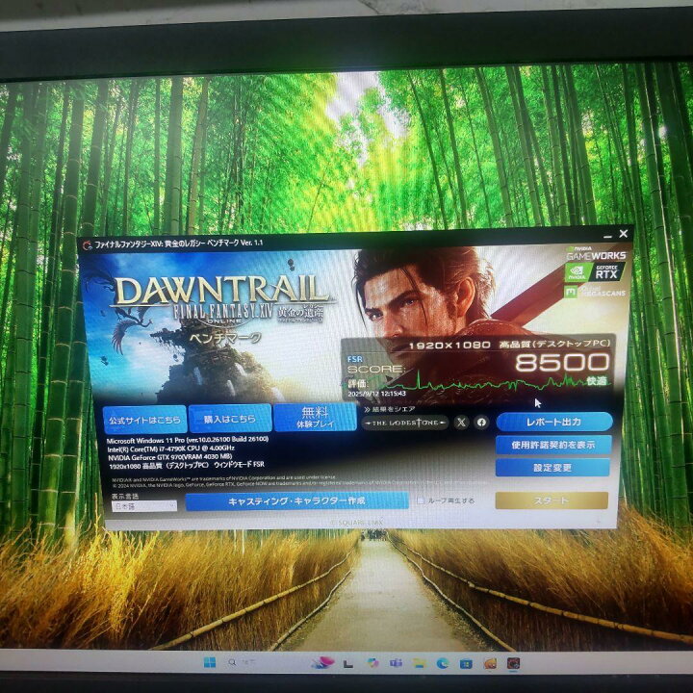Viewport: 693px width, 693px height.
Task: Click the Intel Core i7-4790K CPU line
Action: (x=171, y=449)
